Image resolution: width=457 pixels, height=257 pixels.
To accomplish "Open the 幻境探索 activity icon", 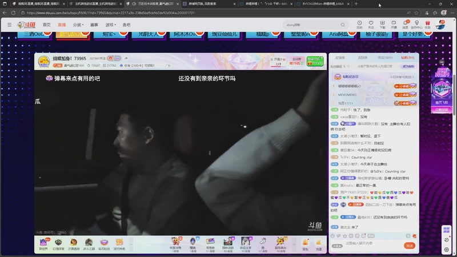I will 58,244.
